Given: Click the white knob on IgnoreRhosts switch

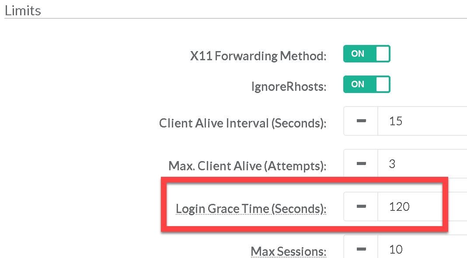Looking at the screenshot, I should click(382, 85).
